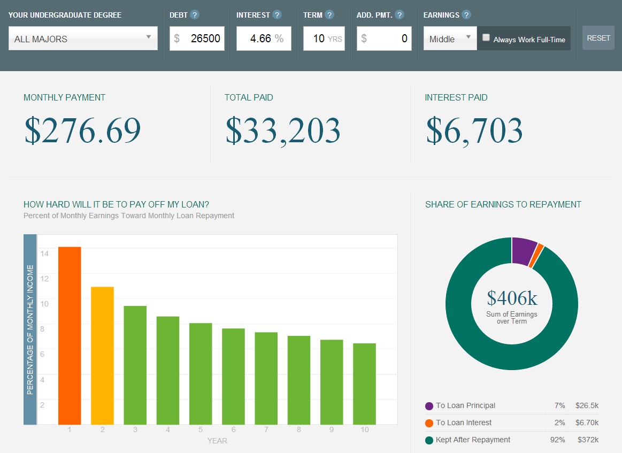Enable Always Work Full-Time checkbox
The image size is (622, 453).
(x=486, y=37)
